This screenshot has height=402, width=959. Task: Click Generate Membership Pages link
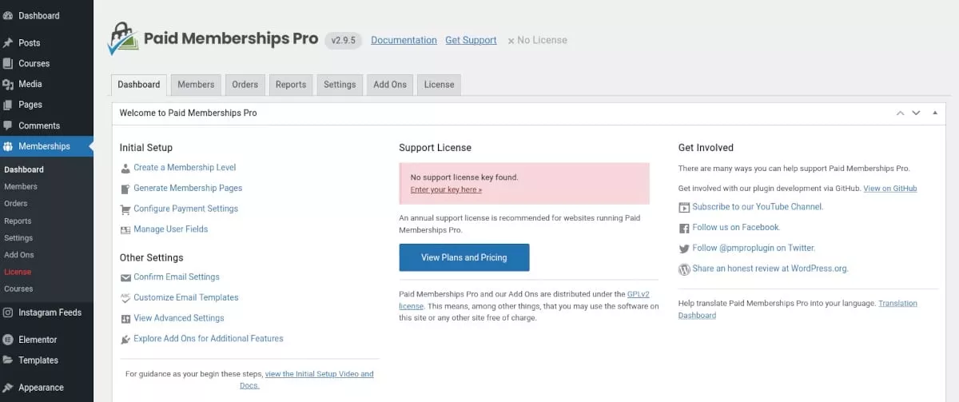click(188, 189)
